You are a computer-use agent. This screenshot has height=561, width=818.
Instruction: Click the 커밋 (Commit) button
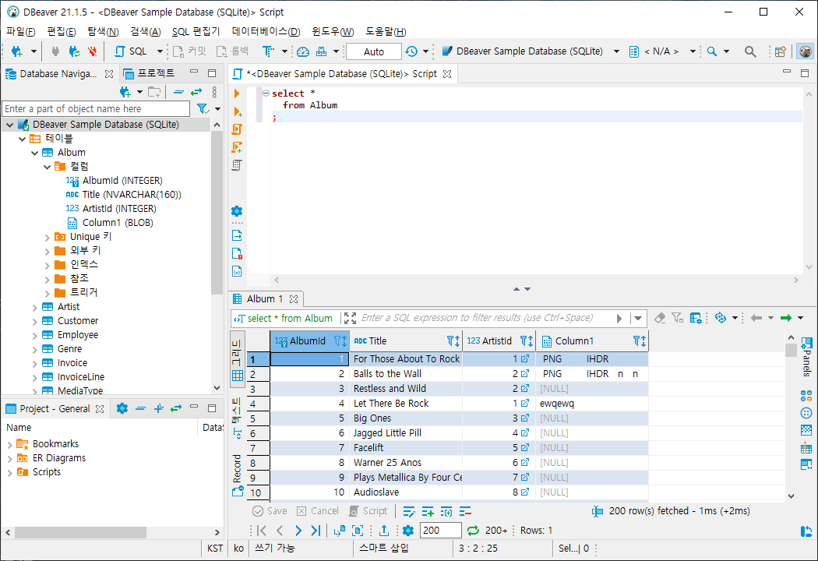(x=190, y=51)
